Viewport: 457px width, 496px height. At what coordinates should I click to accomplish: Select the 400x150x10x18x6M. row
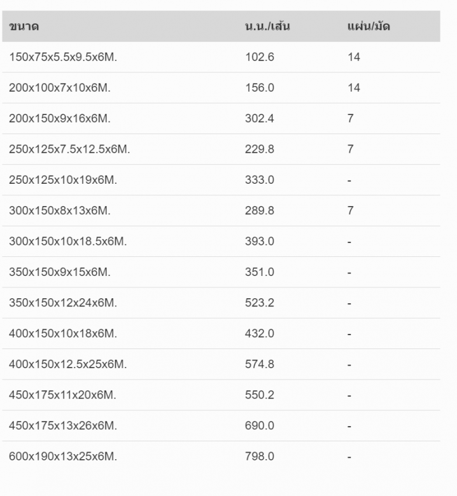tap(221, 333)
